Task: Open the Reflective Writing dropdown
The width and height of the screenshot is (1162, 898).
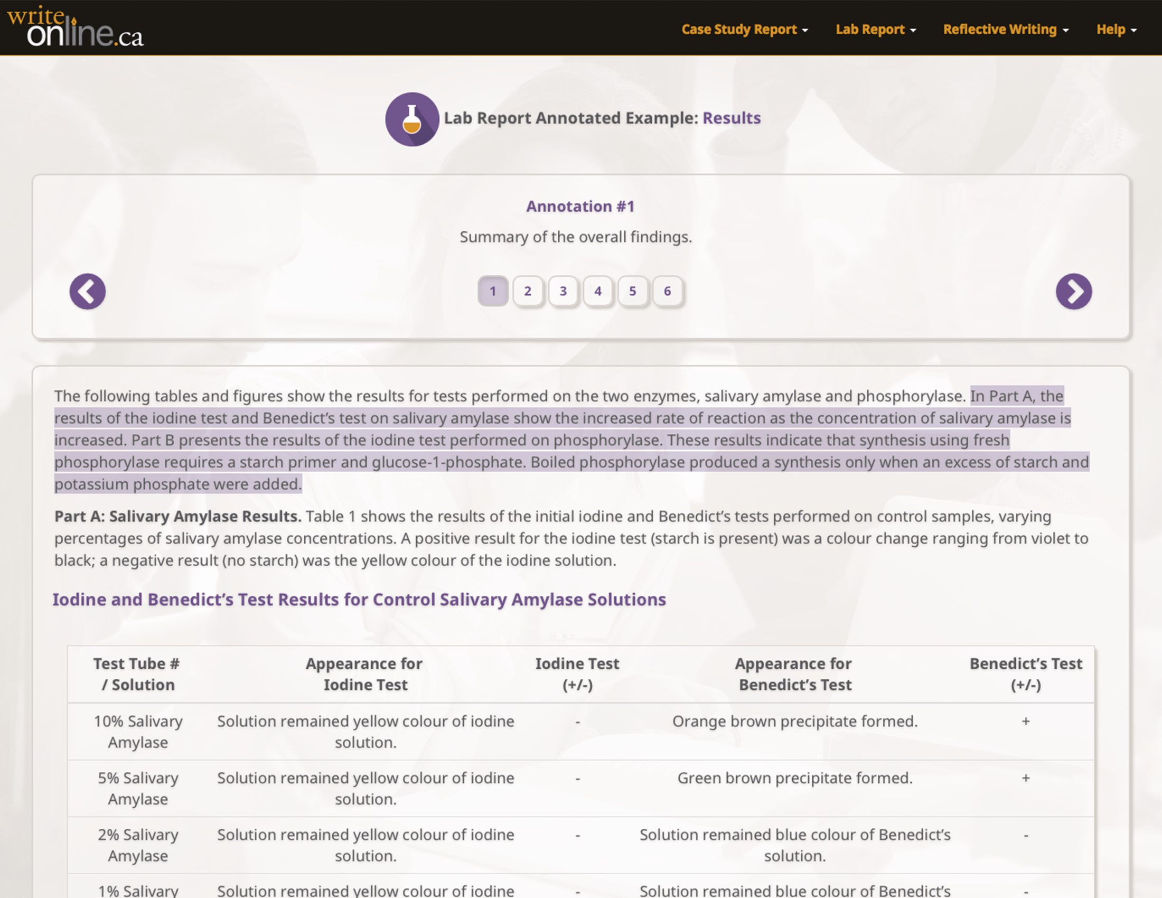Action: (x=1005, y=29)
